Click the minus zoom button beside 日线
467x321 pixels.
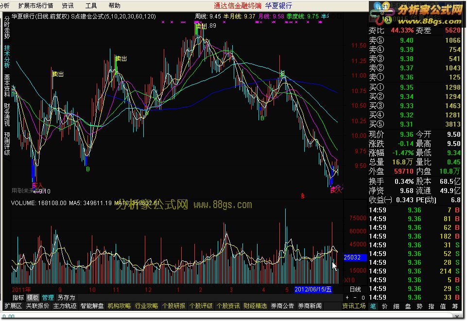(355, 298)
